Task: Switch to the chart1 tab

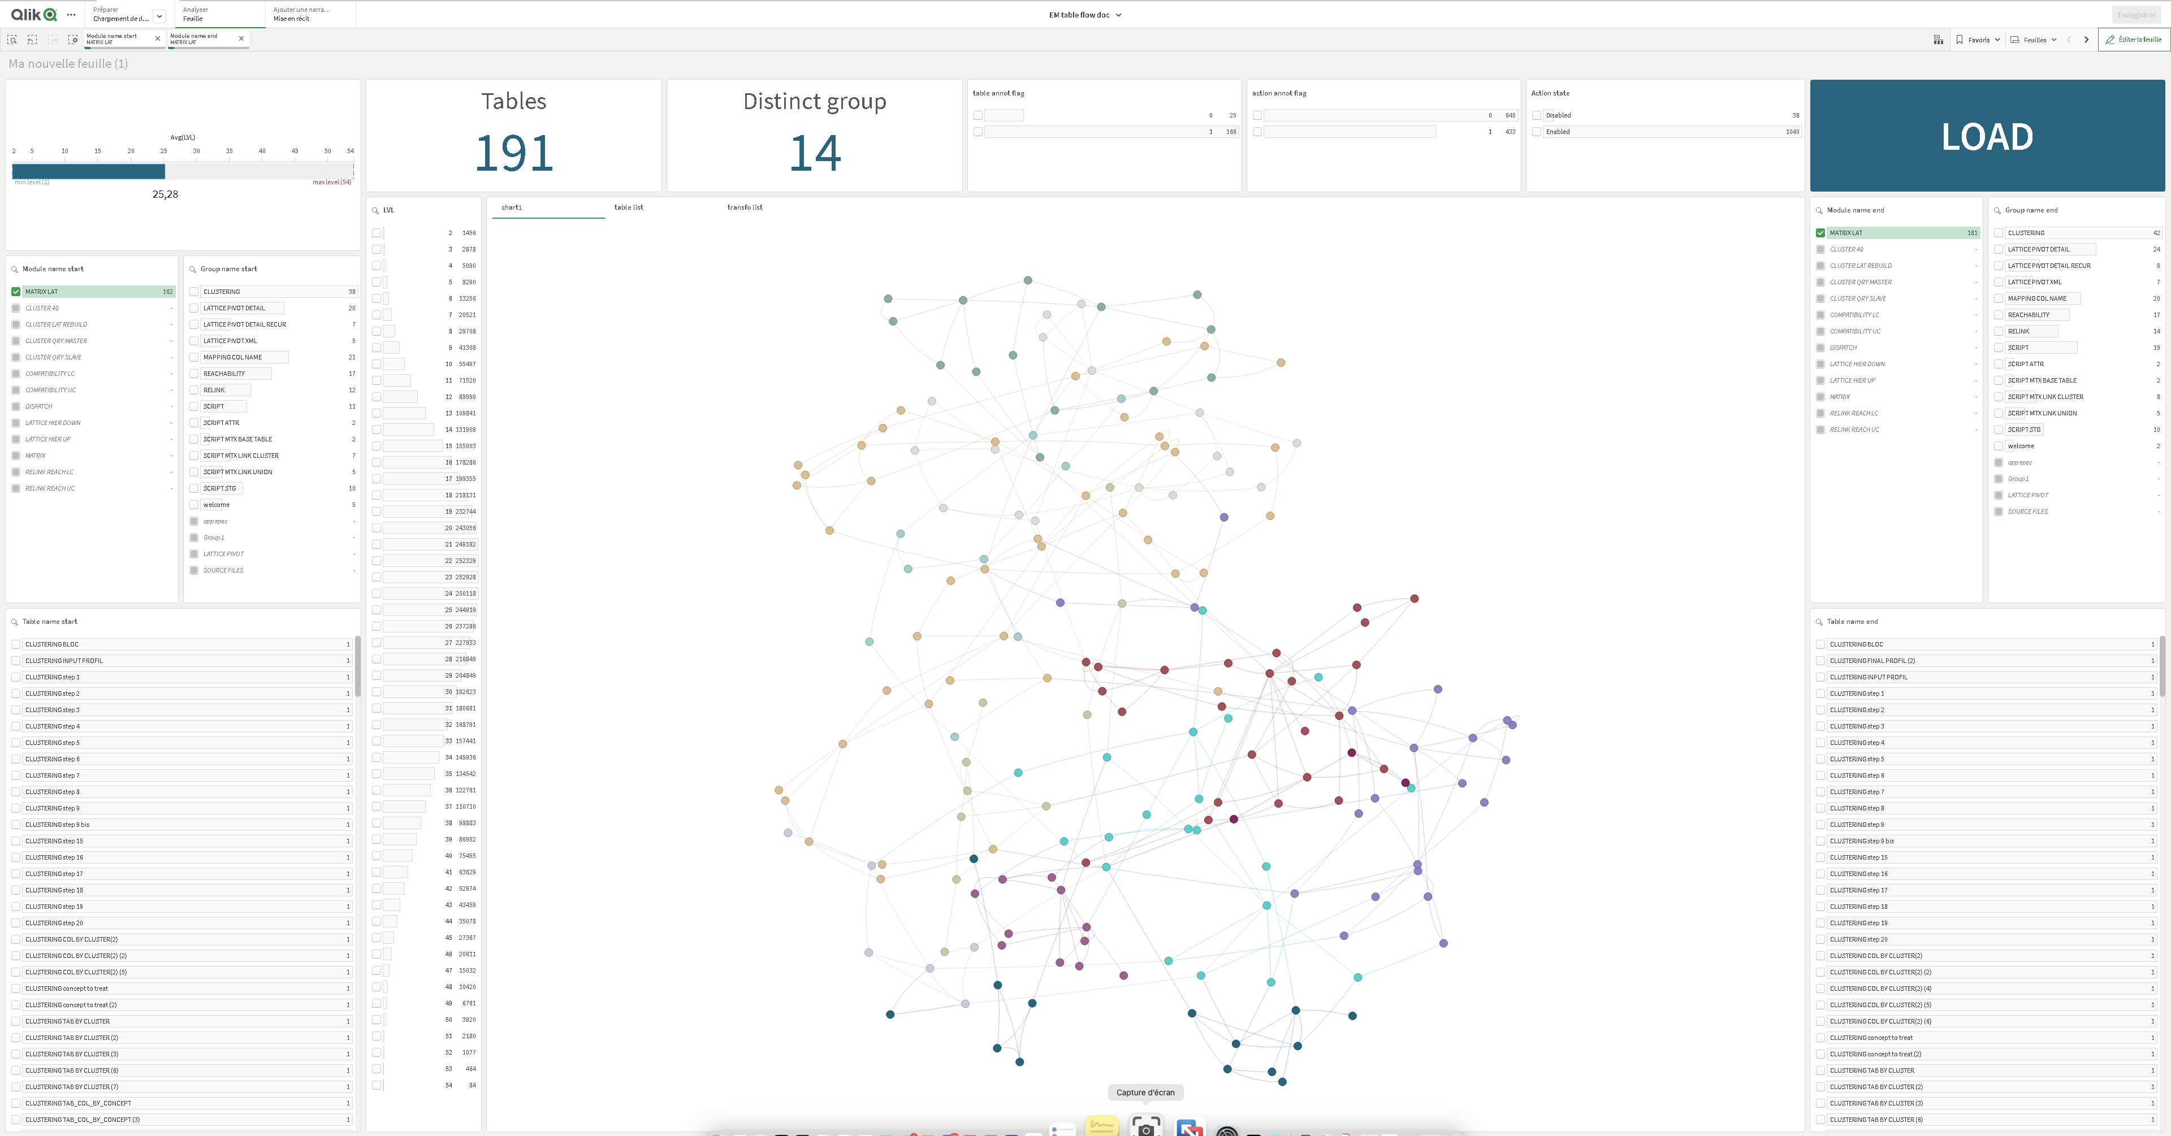Action: click(548, 207)
